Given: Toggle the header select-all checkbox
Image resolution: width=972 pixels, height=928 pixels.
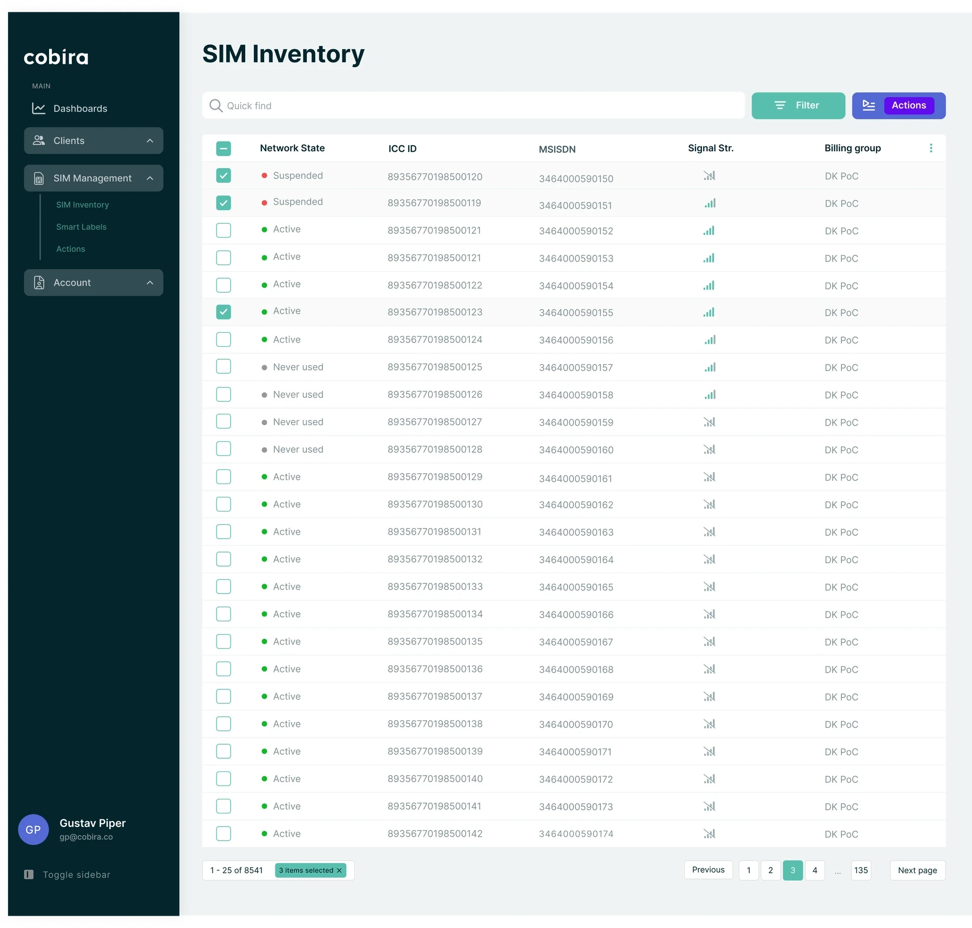Looking at the screenshot, I should point(224,149).
